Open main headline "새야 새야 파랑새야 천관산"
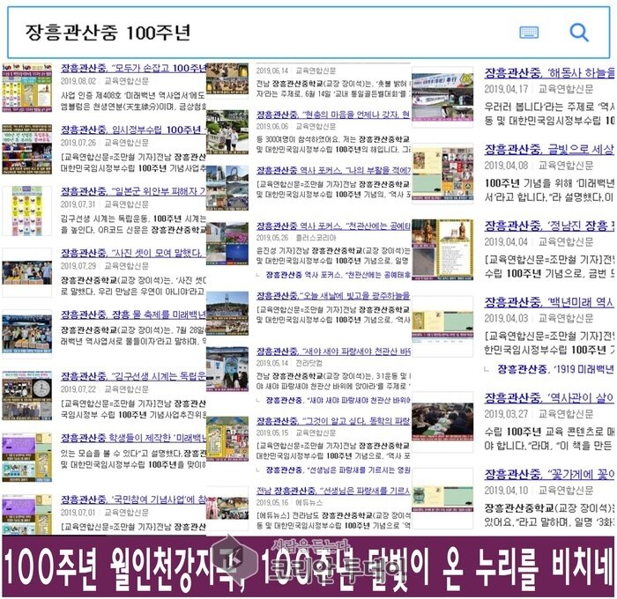 point(333,351)
